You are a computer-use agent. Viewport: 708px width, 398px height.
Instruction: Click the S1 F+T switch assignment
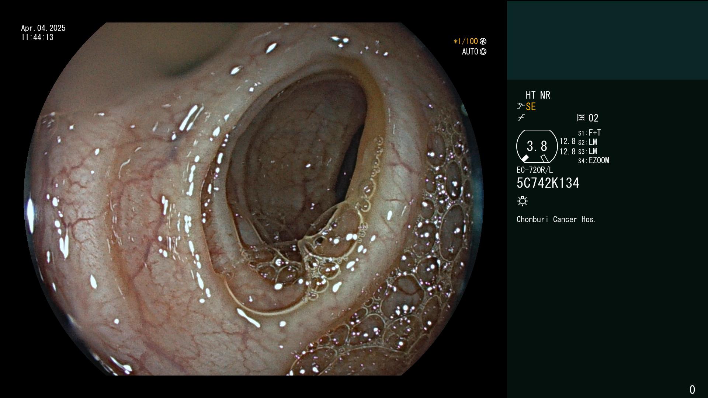589,133
